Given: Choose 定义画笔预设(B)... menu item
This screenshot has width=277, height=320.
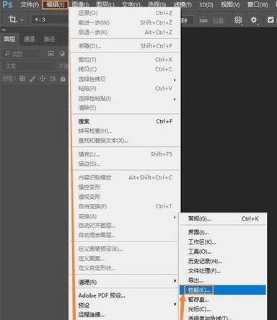Looking at the screenshot, I should (x=125, y=249).
